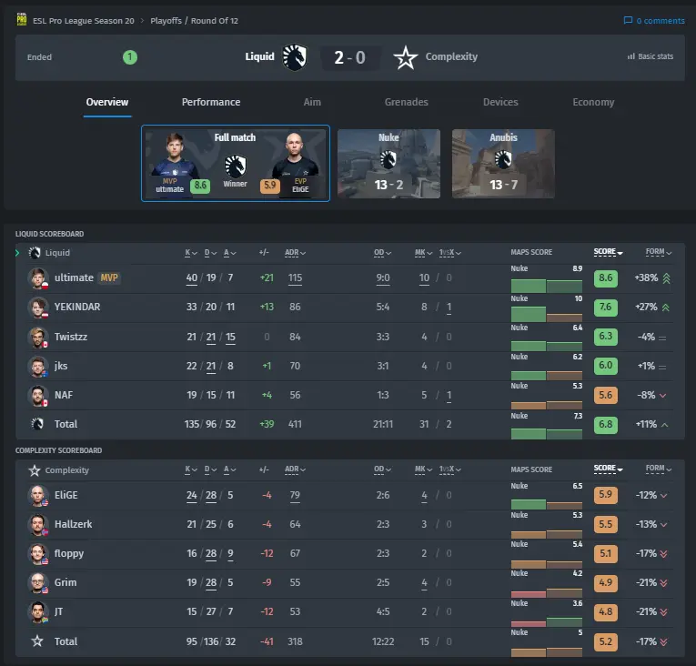The image size is (696, 666).
Task: Click JT's double down-arrow form icon
Action: (x=663, y=612)
